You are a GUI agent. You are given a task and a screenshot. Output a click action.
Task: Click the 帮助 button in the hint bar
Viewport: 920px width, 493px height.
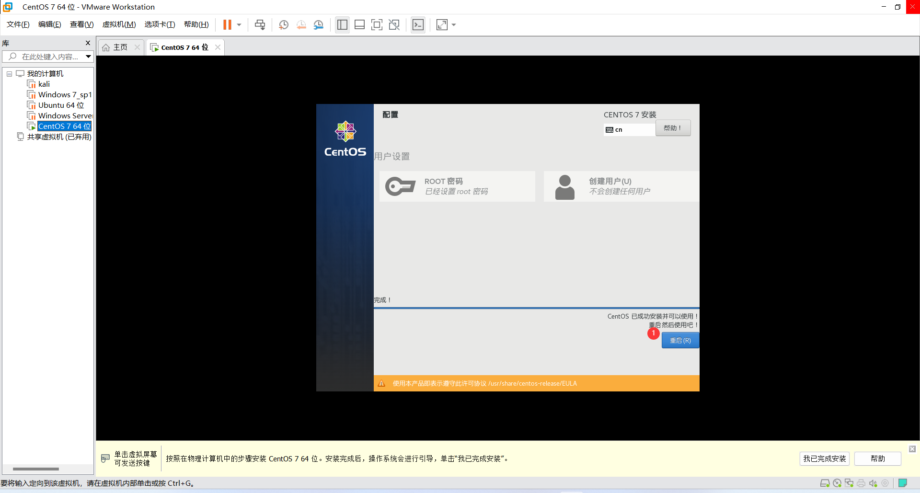pos(877,459)
